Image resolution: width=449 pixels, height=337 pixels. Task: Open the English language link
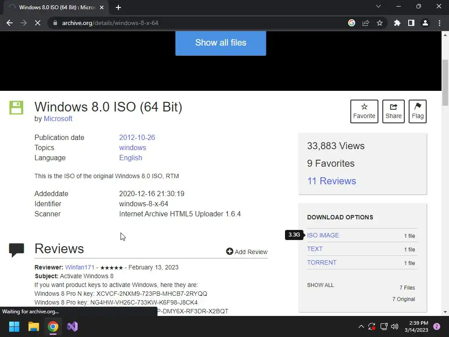pyautogui.click(x=131, y=158)
